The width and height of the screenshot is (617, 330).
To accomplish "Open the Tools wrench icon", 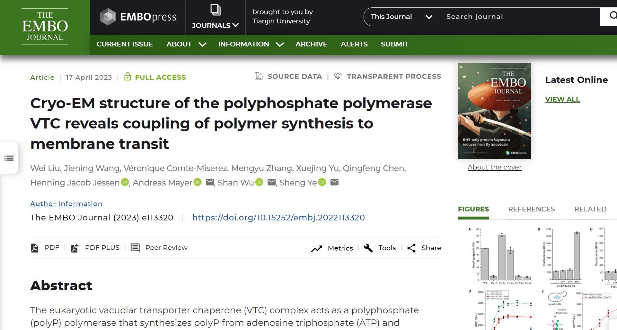I will pos(368,248).
